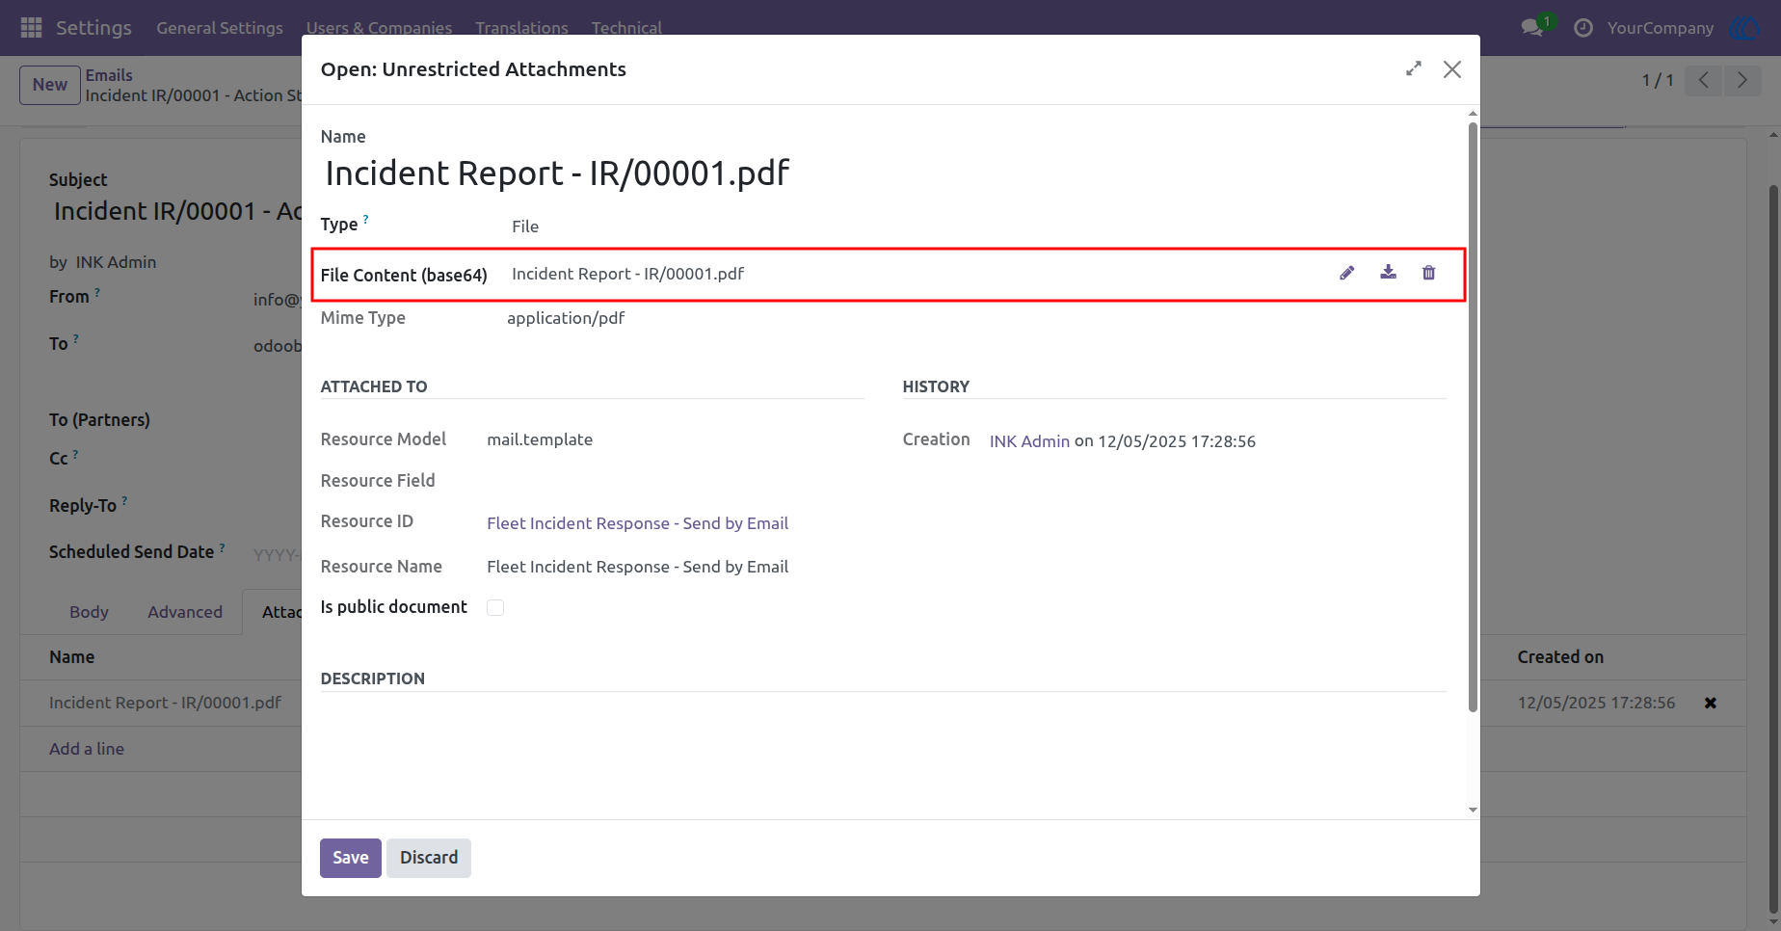This screenshot has height=931, width=1781.
Task: Close the Unrestricted Attachments dialog
Action: 1451,69
